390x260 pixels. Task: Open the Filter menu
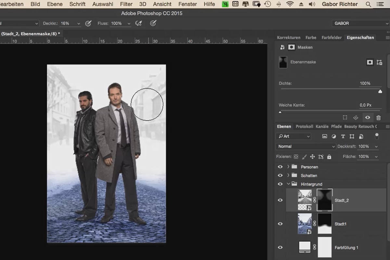[x=126, y=4]
